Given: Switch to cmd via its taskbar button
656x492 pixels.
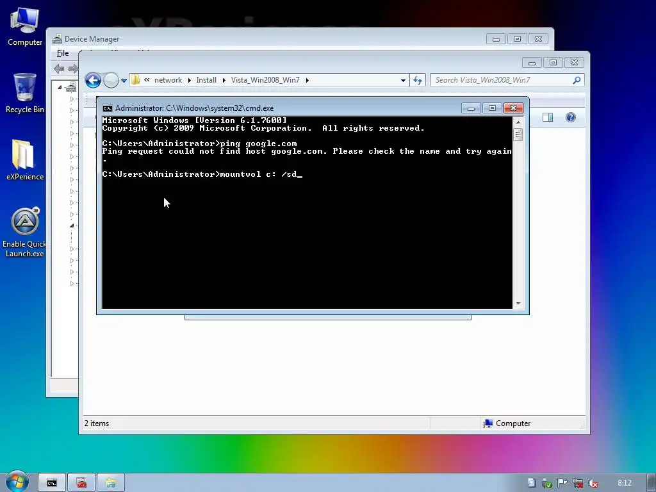Looking at the screenshot, I should click(x=52, y=483).
